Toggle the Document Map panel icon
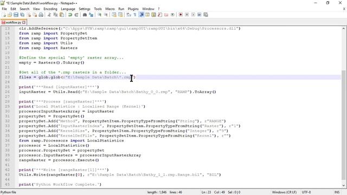Viewport: 347px width, 195px height. (x=153, y=15)
